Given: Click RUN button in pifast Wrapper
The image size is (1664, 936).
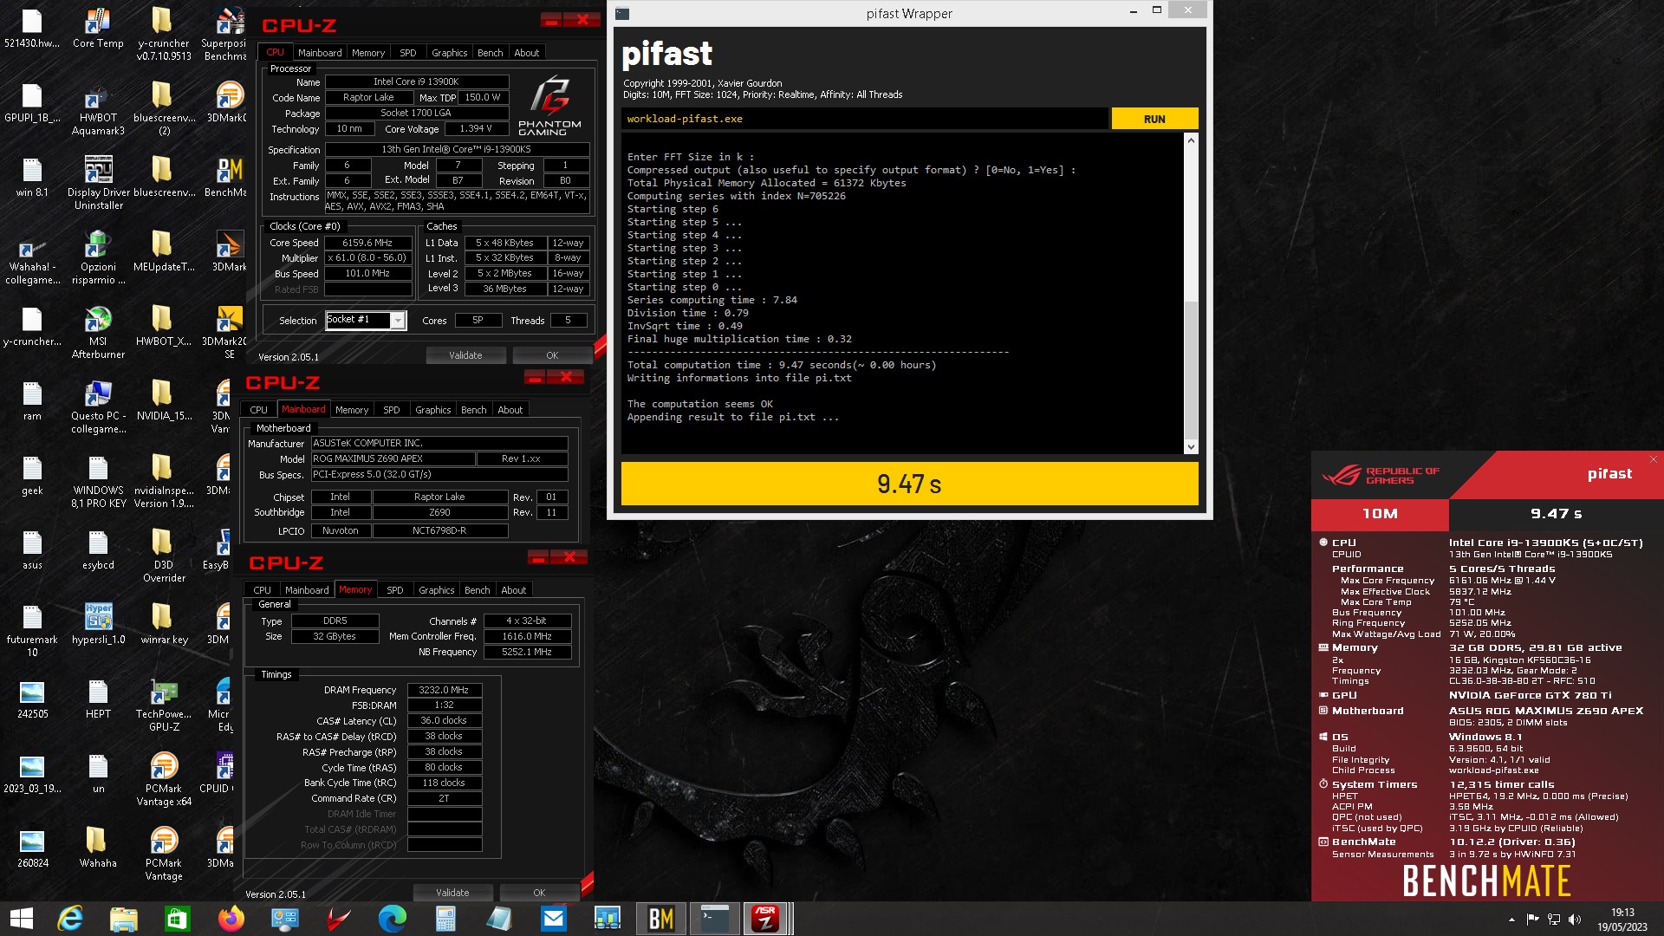Looking at the screenshot, I should (x=1154, y=119).
